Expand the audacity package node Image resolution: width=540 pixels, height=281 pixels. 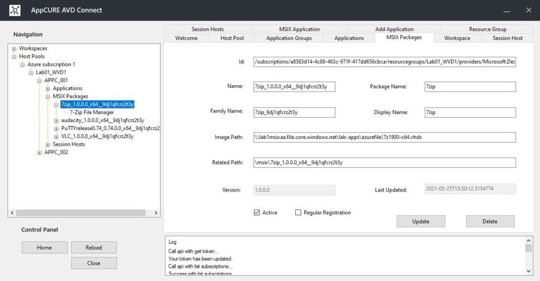coord(56,121)
